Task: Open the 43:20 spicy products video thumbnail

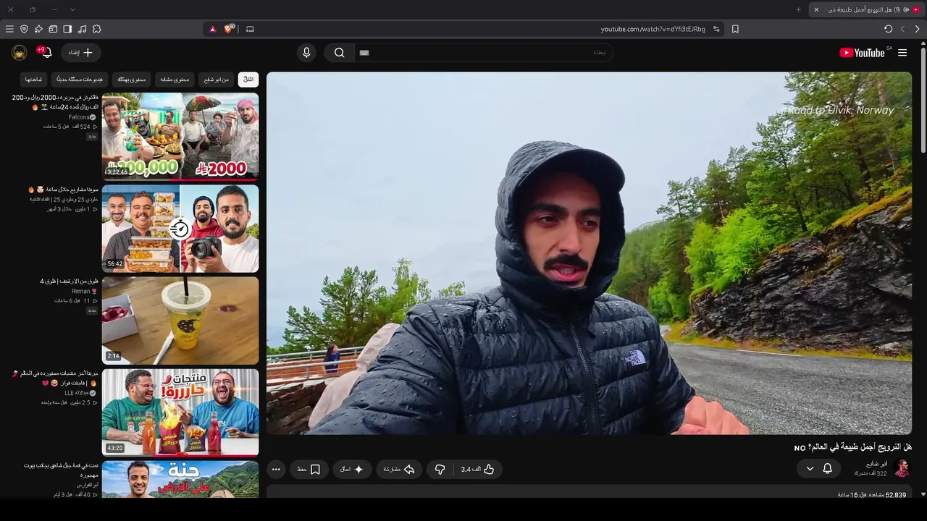Action: point(180,412)
